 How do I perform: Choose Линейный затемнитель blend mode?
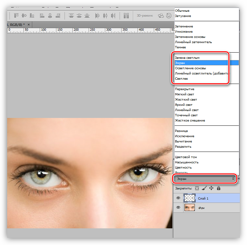[193, 42]
